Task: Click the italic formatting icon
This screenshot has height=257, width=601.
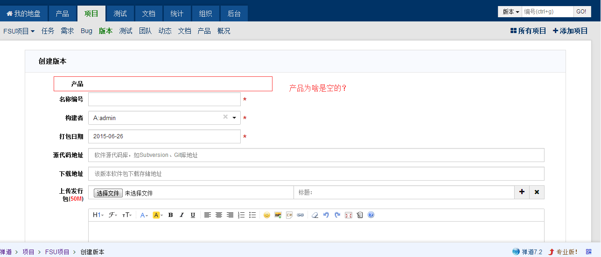Action: [182, 215]
